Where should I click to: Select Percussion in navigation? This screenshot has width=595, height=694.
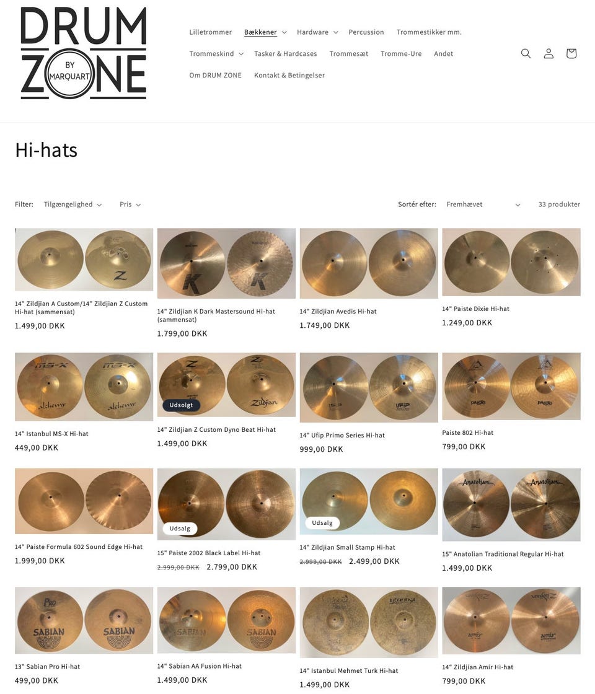coord(366,32)
